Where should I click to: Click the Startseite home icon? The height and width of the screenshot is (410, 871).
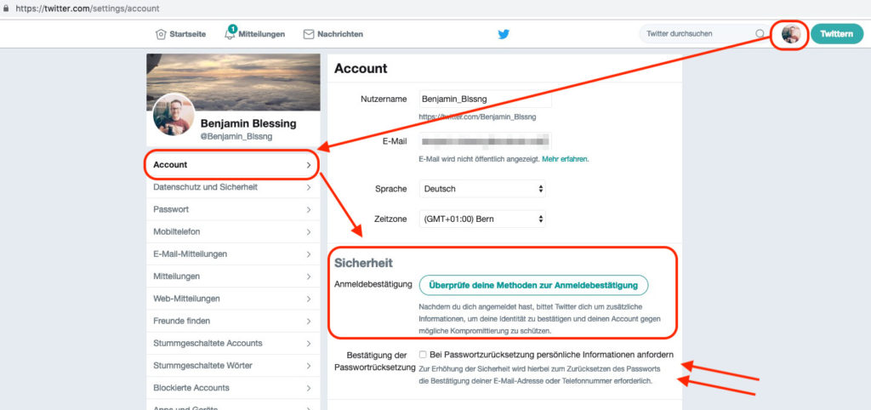pos(161,34)
